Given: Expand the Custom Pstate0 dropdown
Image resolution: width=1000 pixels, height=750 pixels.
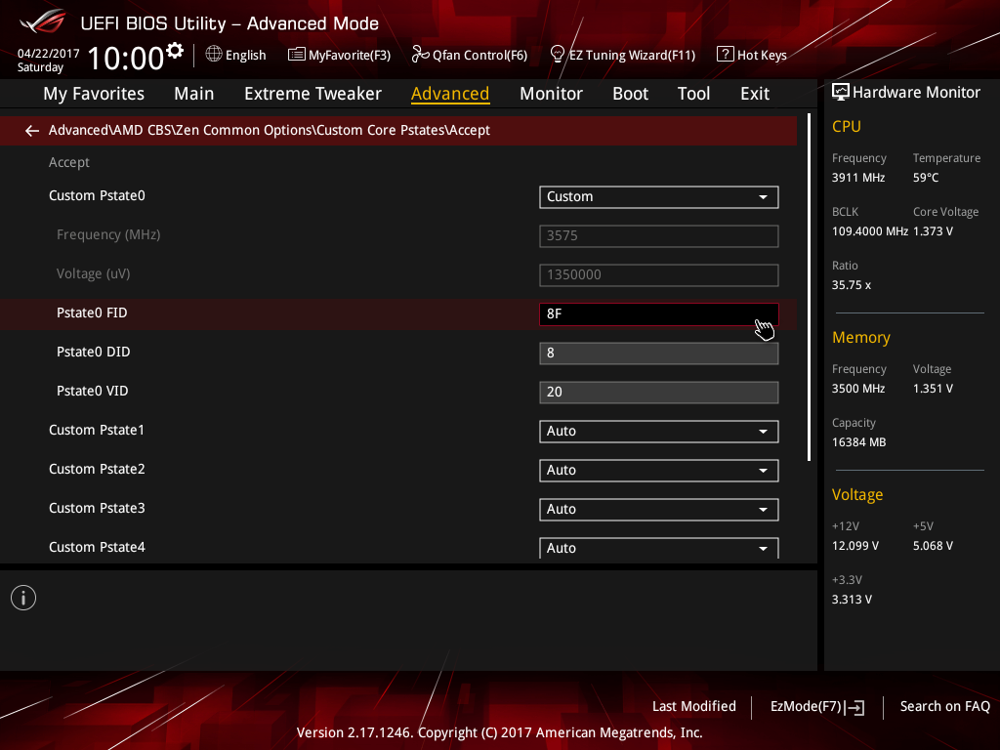Looking at the screenshot, I should [x=658, y=196].
